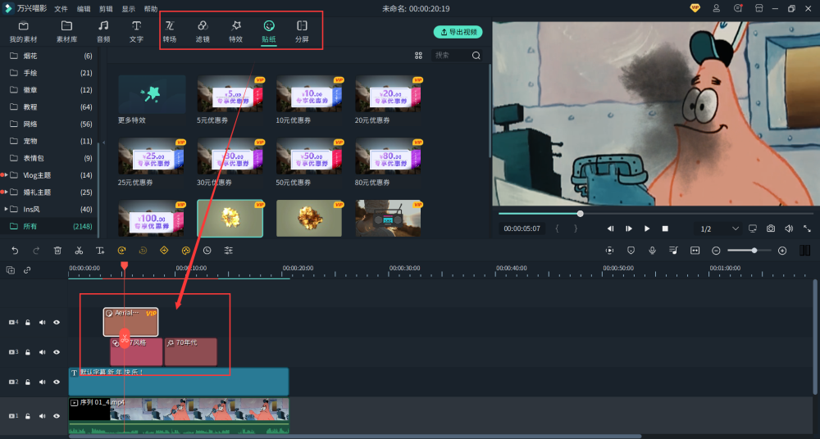Mute track 3 speaker icon

pos(43,352)
